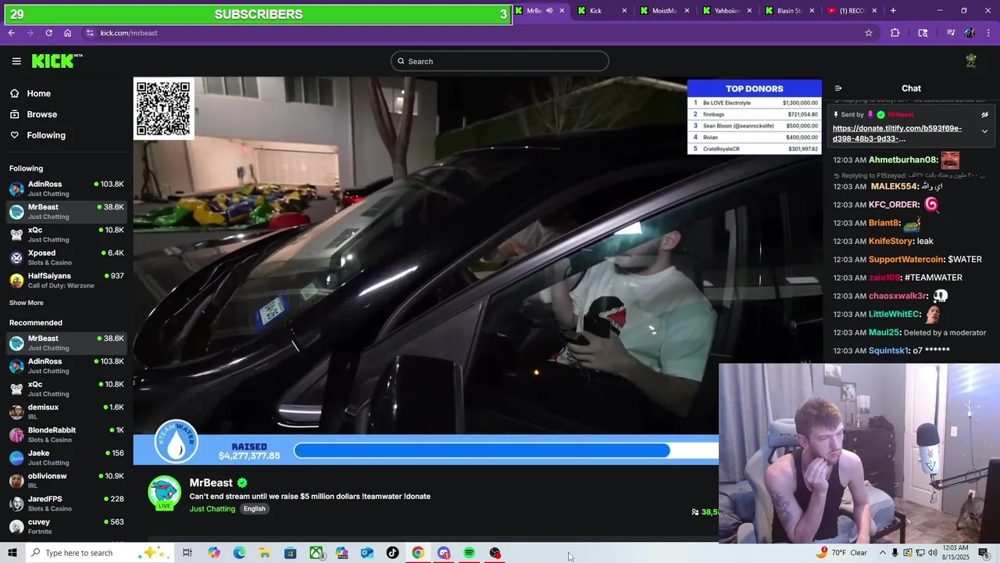Screen dimensions: 1000x563
Task: Open the Chrome profile avatar
Action: (970, 33)
